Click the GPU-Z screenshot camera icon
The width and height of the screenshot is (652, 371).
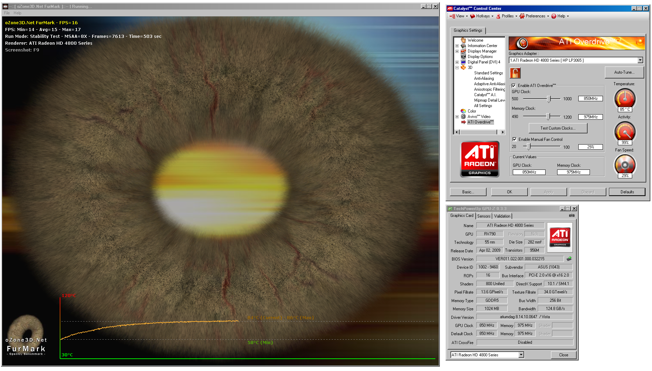(x=572, y=216)
